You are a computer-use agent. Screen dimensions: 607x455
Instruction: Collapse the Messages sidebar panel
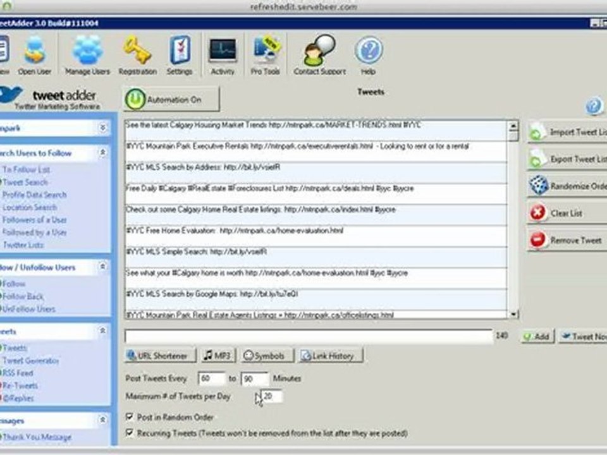102,420
